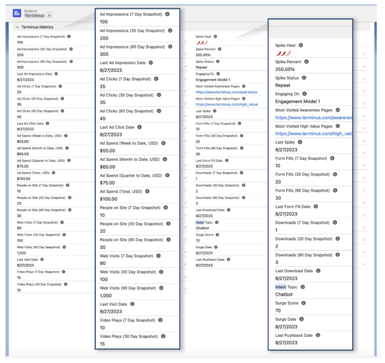Click enlarged 'Web Visits (30 Day Snapshot)' label
The width and height of the screenshot is (385, 363).
click(x=128, y=272)
